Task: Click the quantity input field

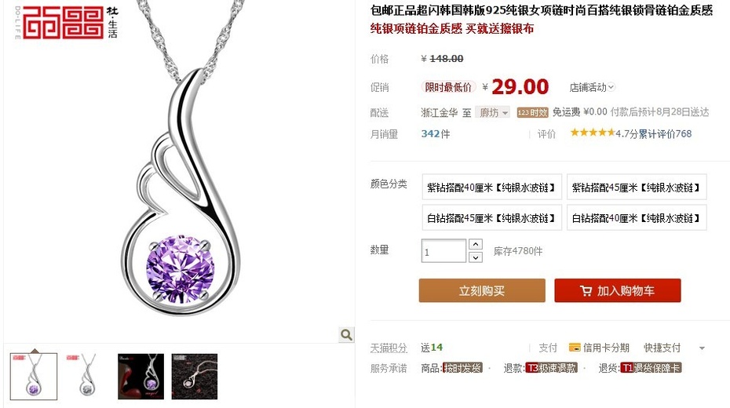Action: click(443, 251)
